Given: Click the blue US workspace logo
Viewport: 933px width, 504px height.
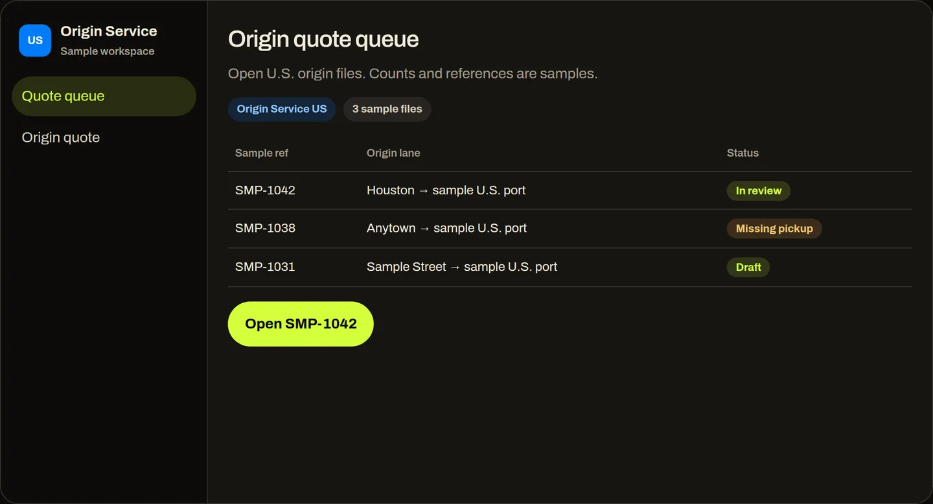Looking at the screenshot, I should (35, 40).
